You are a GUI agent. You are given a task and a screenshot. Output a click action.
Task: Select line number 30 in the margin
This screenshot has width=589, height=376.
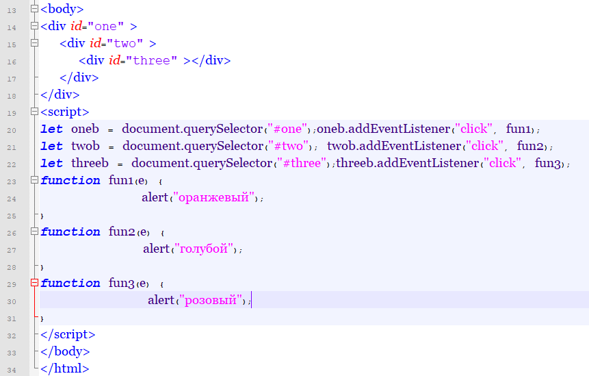[x=12, y=301]
